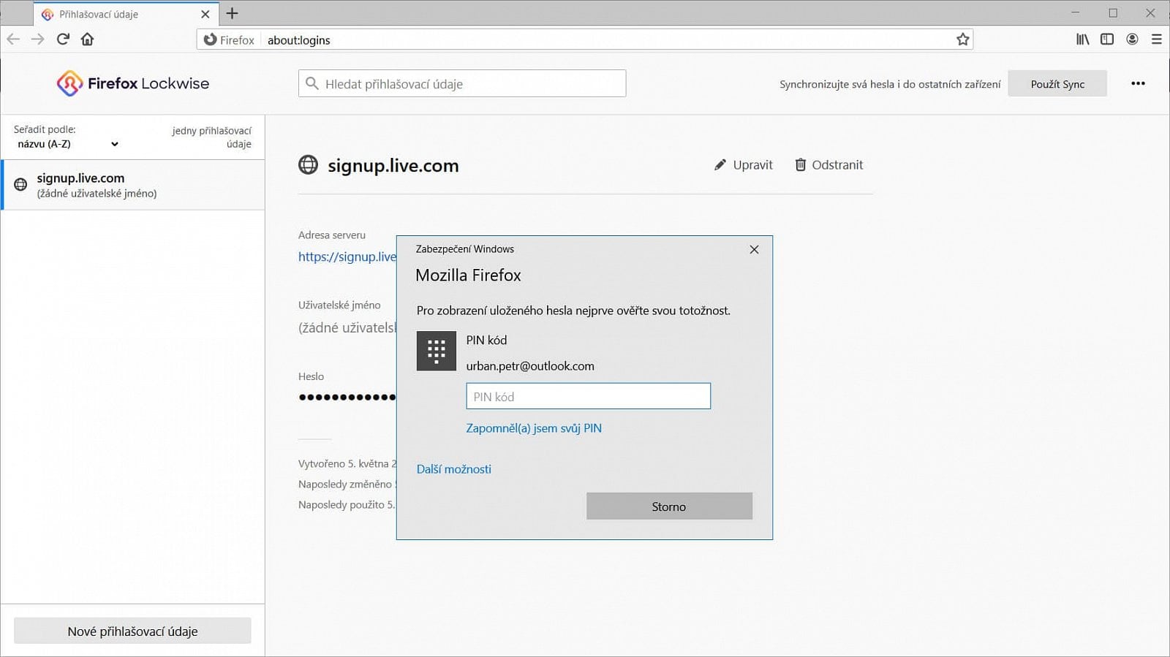Go forward using the browser forward arrow

click(38, 39)
